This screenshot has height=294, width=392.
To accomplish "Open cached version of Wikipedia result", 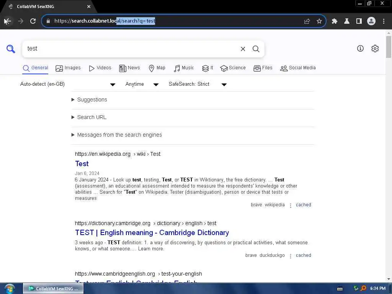I will coord(304,205).
